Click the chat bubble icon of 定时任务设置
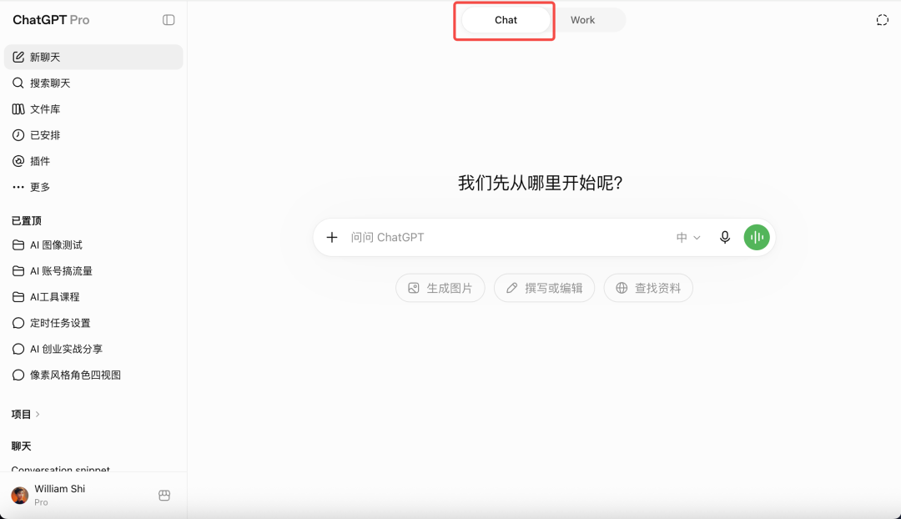 (18, 323)
